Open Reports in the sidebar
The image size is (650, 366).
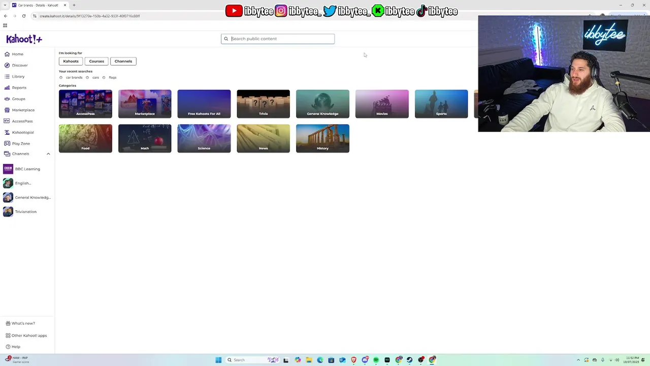(15, 87)
